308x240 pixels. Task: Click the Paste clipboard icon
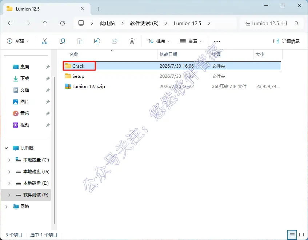coord(80,41)
